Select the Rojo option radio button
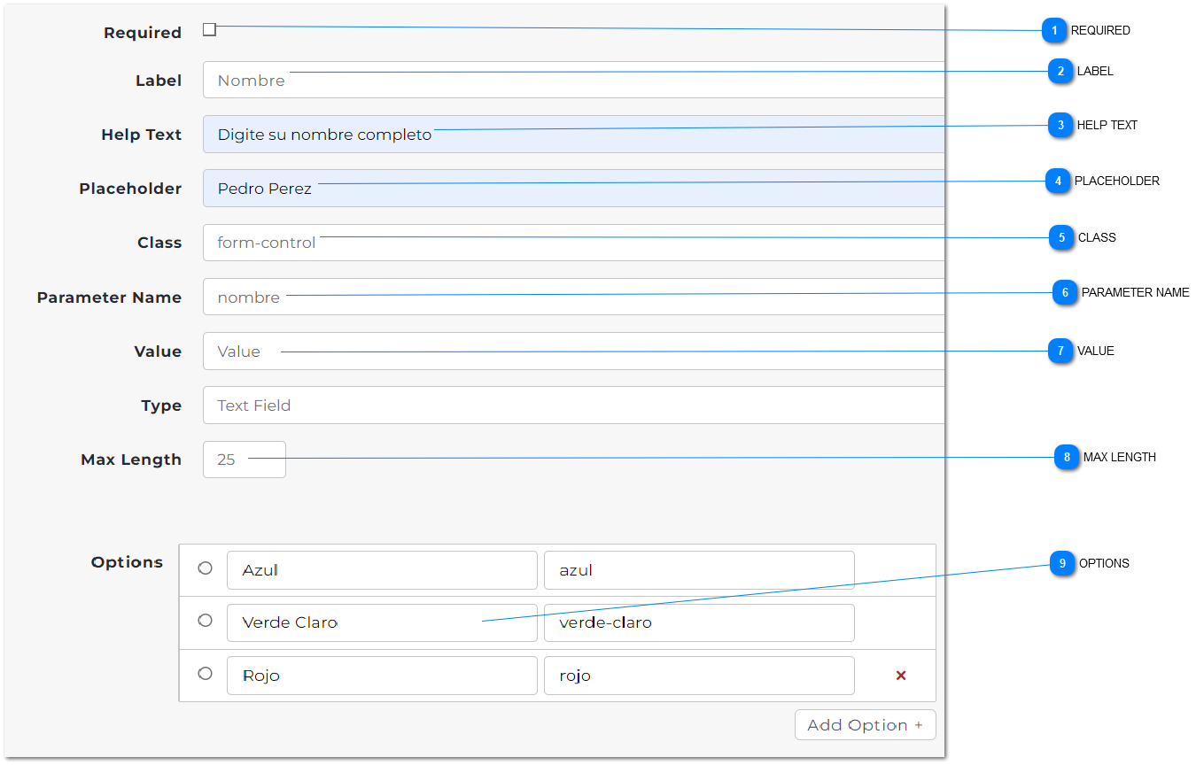This screenshot has height=765, width=1204. coord(206,674)
